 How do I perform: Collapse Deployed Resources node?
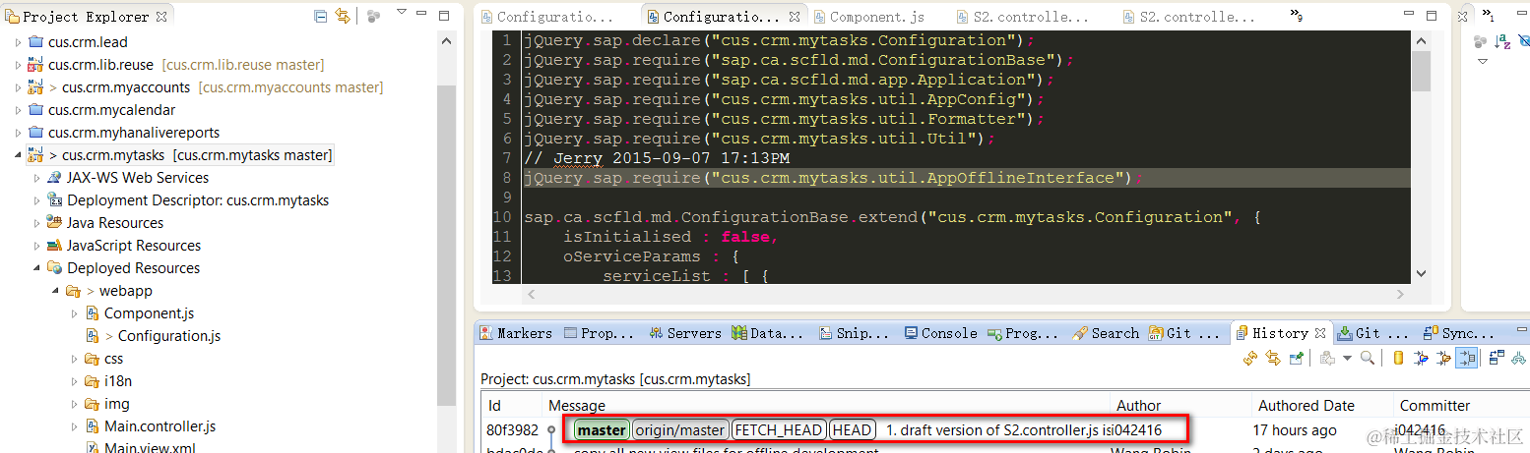point(37,268)
